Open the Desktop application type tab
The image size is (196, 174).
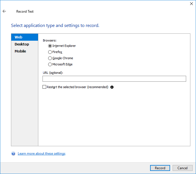click(x=22, y=44)
